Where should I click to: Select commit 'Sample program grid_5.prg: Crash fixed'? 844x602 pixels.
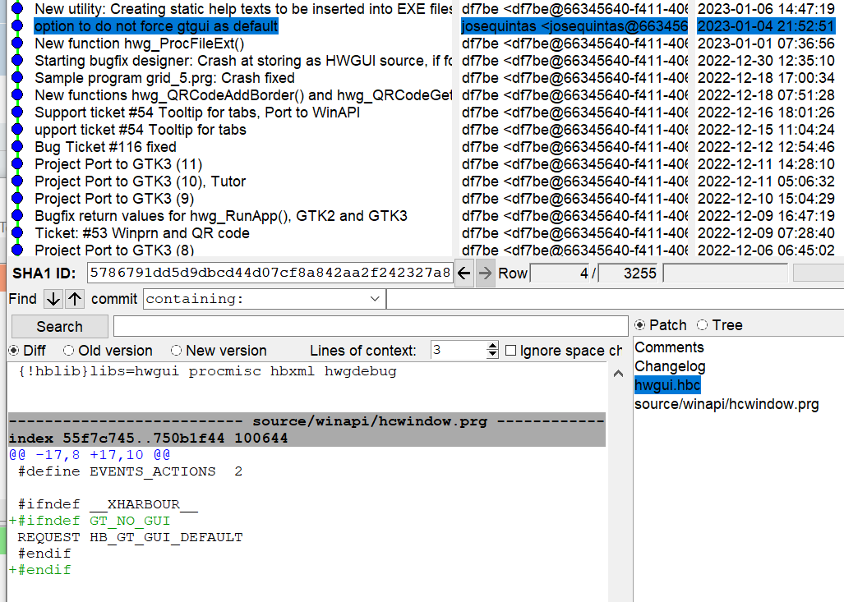[164, 78]
